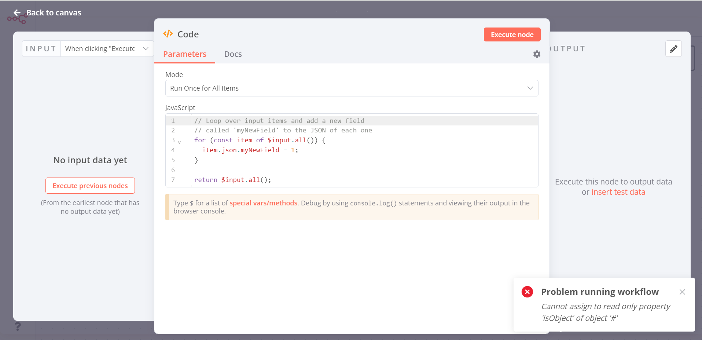
Task: Click the Code node icon next to title
Action: (x=168, y=33)
